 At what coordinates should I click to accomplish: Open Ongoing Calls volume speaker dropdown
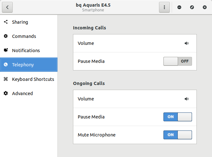click(x=186, y=99)
